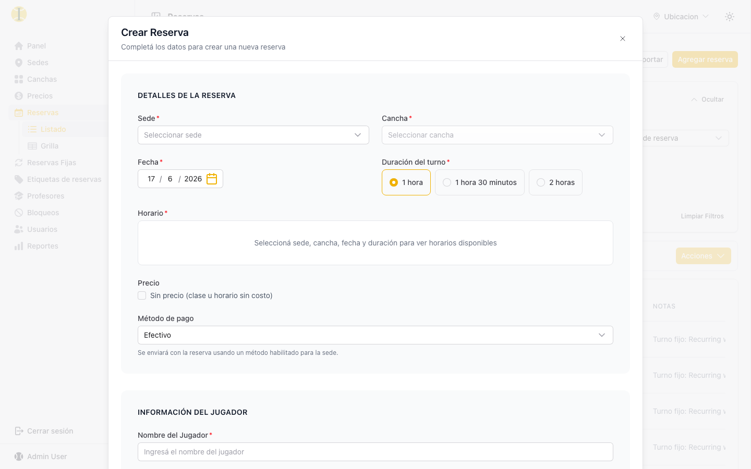Screen dimensions: 751x469
Task: Click the year field 2026 in Fecha
Action: (193, 179)
